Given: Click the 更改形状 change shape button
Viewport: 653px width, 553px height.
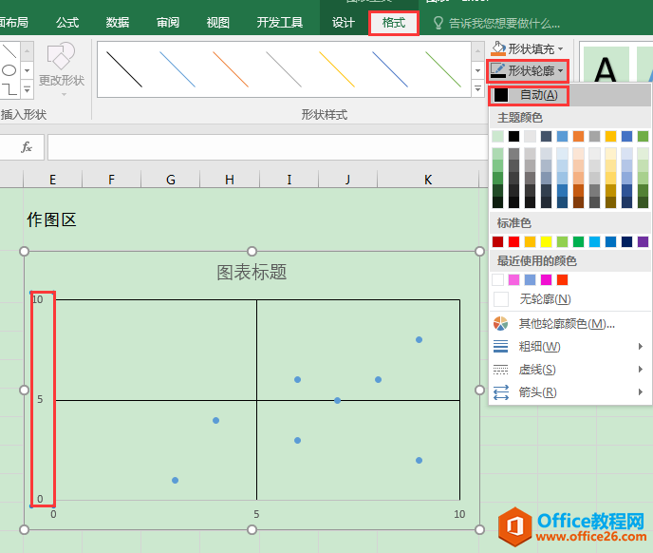Looking at the screenshot, I should 62,69.
